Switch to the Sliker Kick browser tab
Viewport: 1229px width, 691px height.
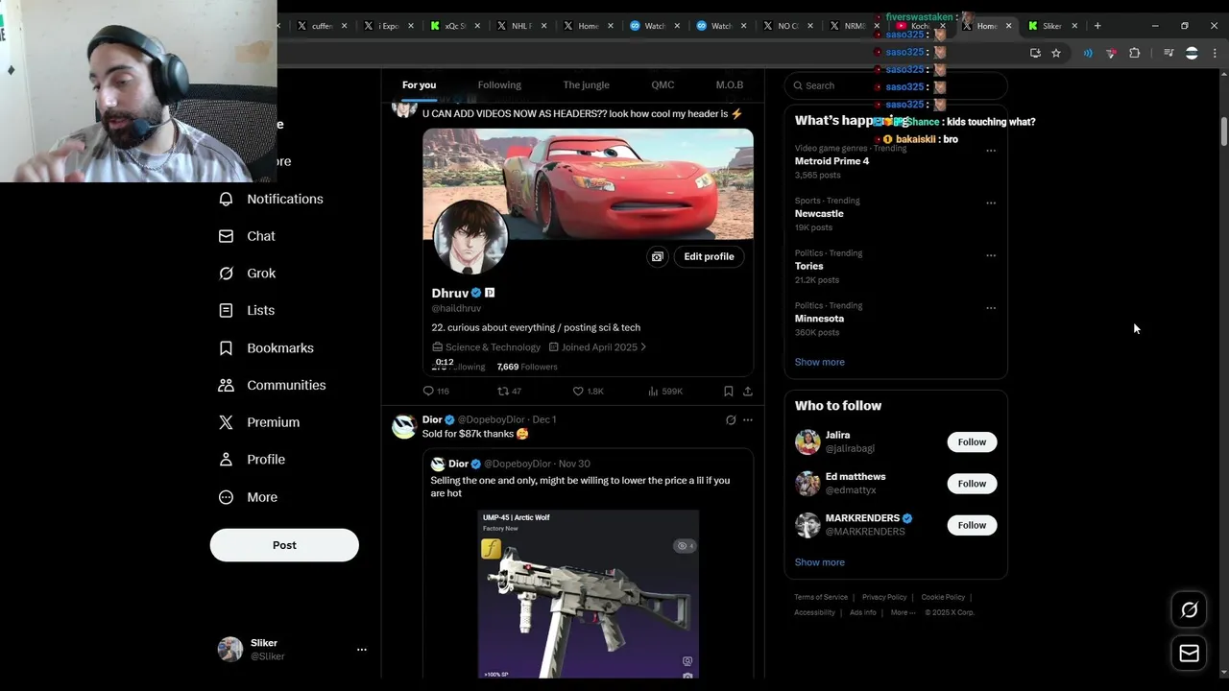tap(1051, 26)
